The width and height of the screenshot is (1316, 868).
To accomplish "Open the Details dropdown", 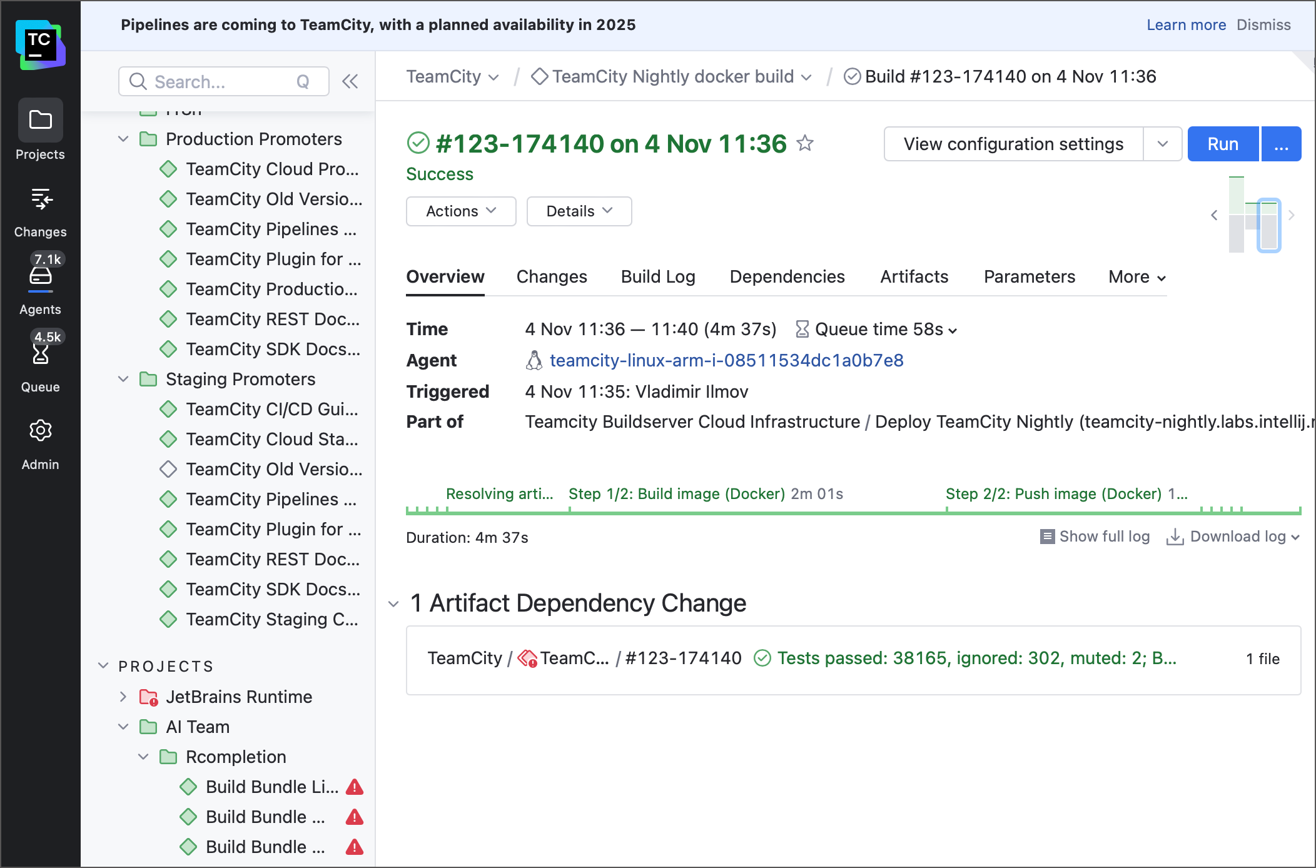I will (x=579, y=211).
